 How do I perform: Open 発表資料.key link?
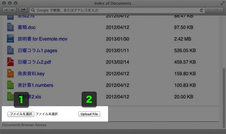coord(31,74)
